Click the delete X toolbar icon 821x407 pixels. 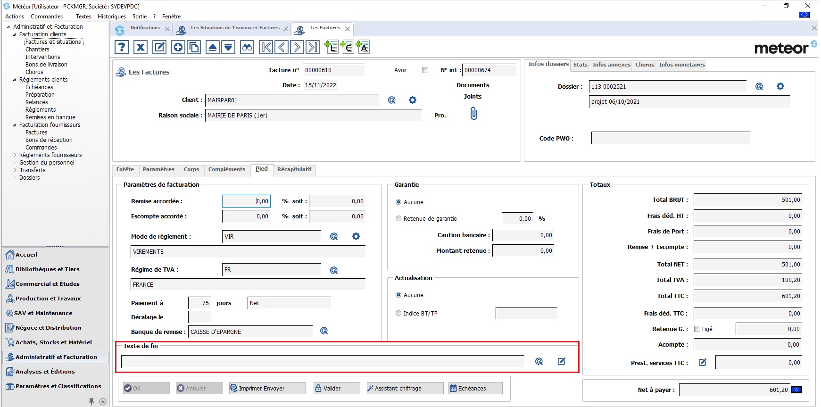[141, 47]
